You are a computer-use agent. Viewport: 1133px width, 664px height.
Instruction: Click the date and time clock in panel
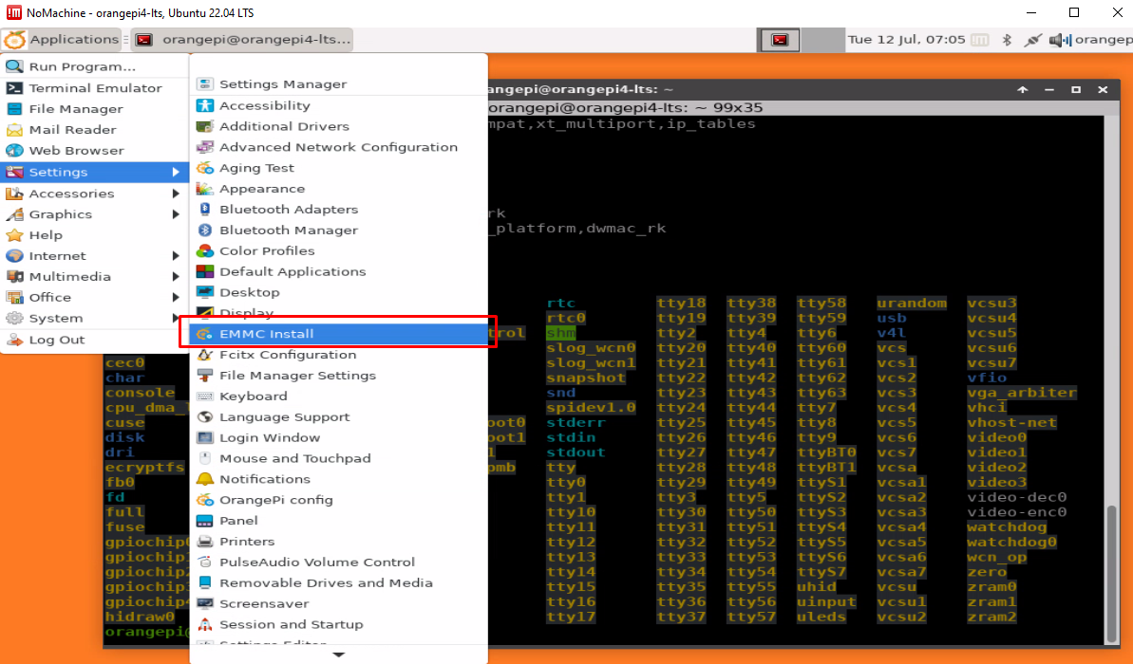pos(906,40)
